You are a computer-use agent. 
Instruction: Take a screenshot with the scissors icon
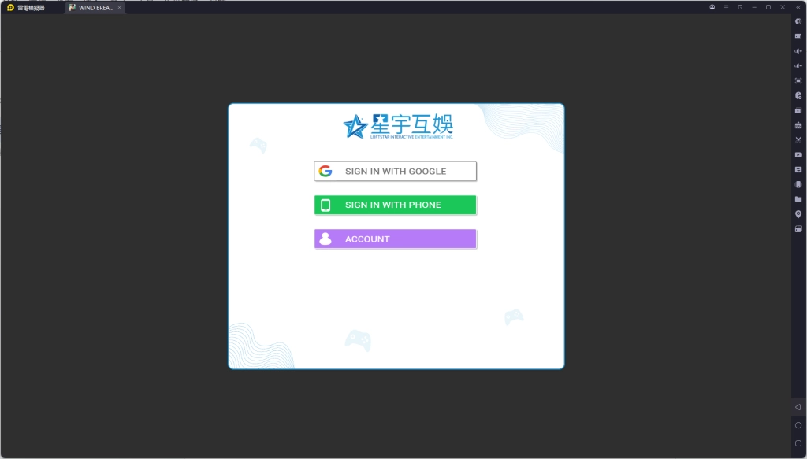(798, 140)
